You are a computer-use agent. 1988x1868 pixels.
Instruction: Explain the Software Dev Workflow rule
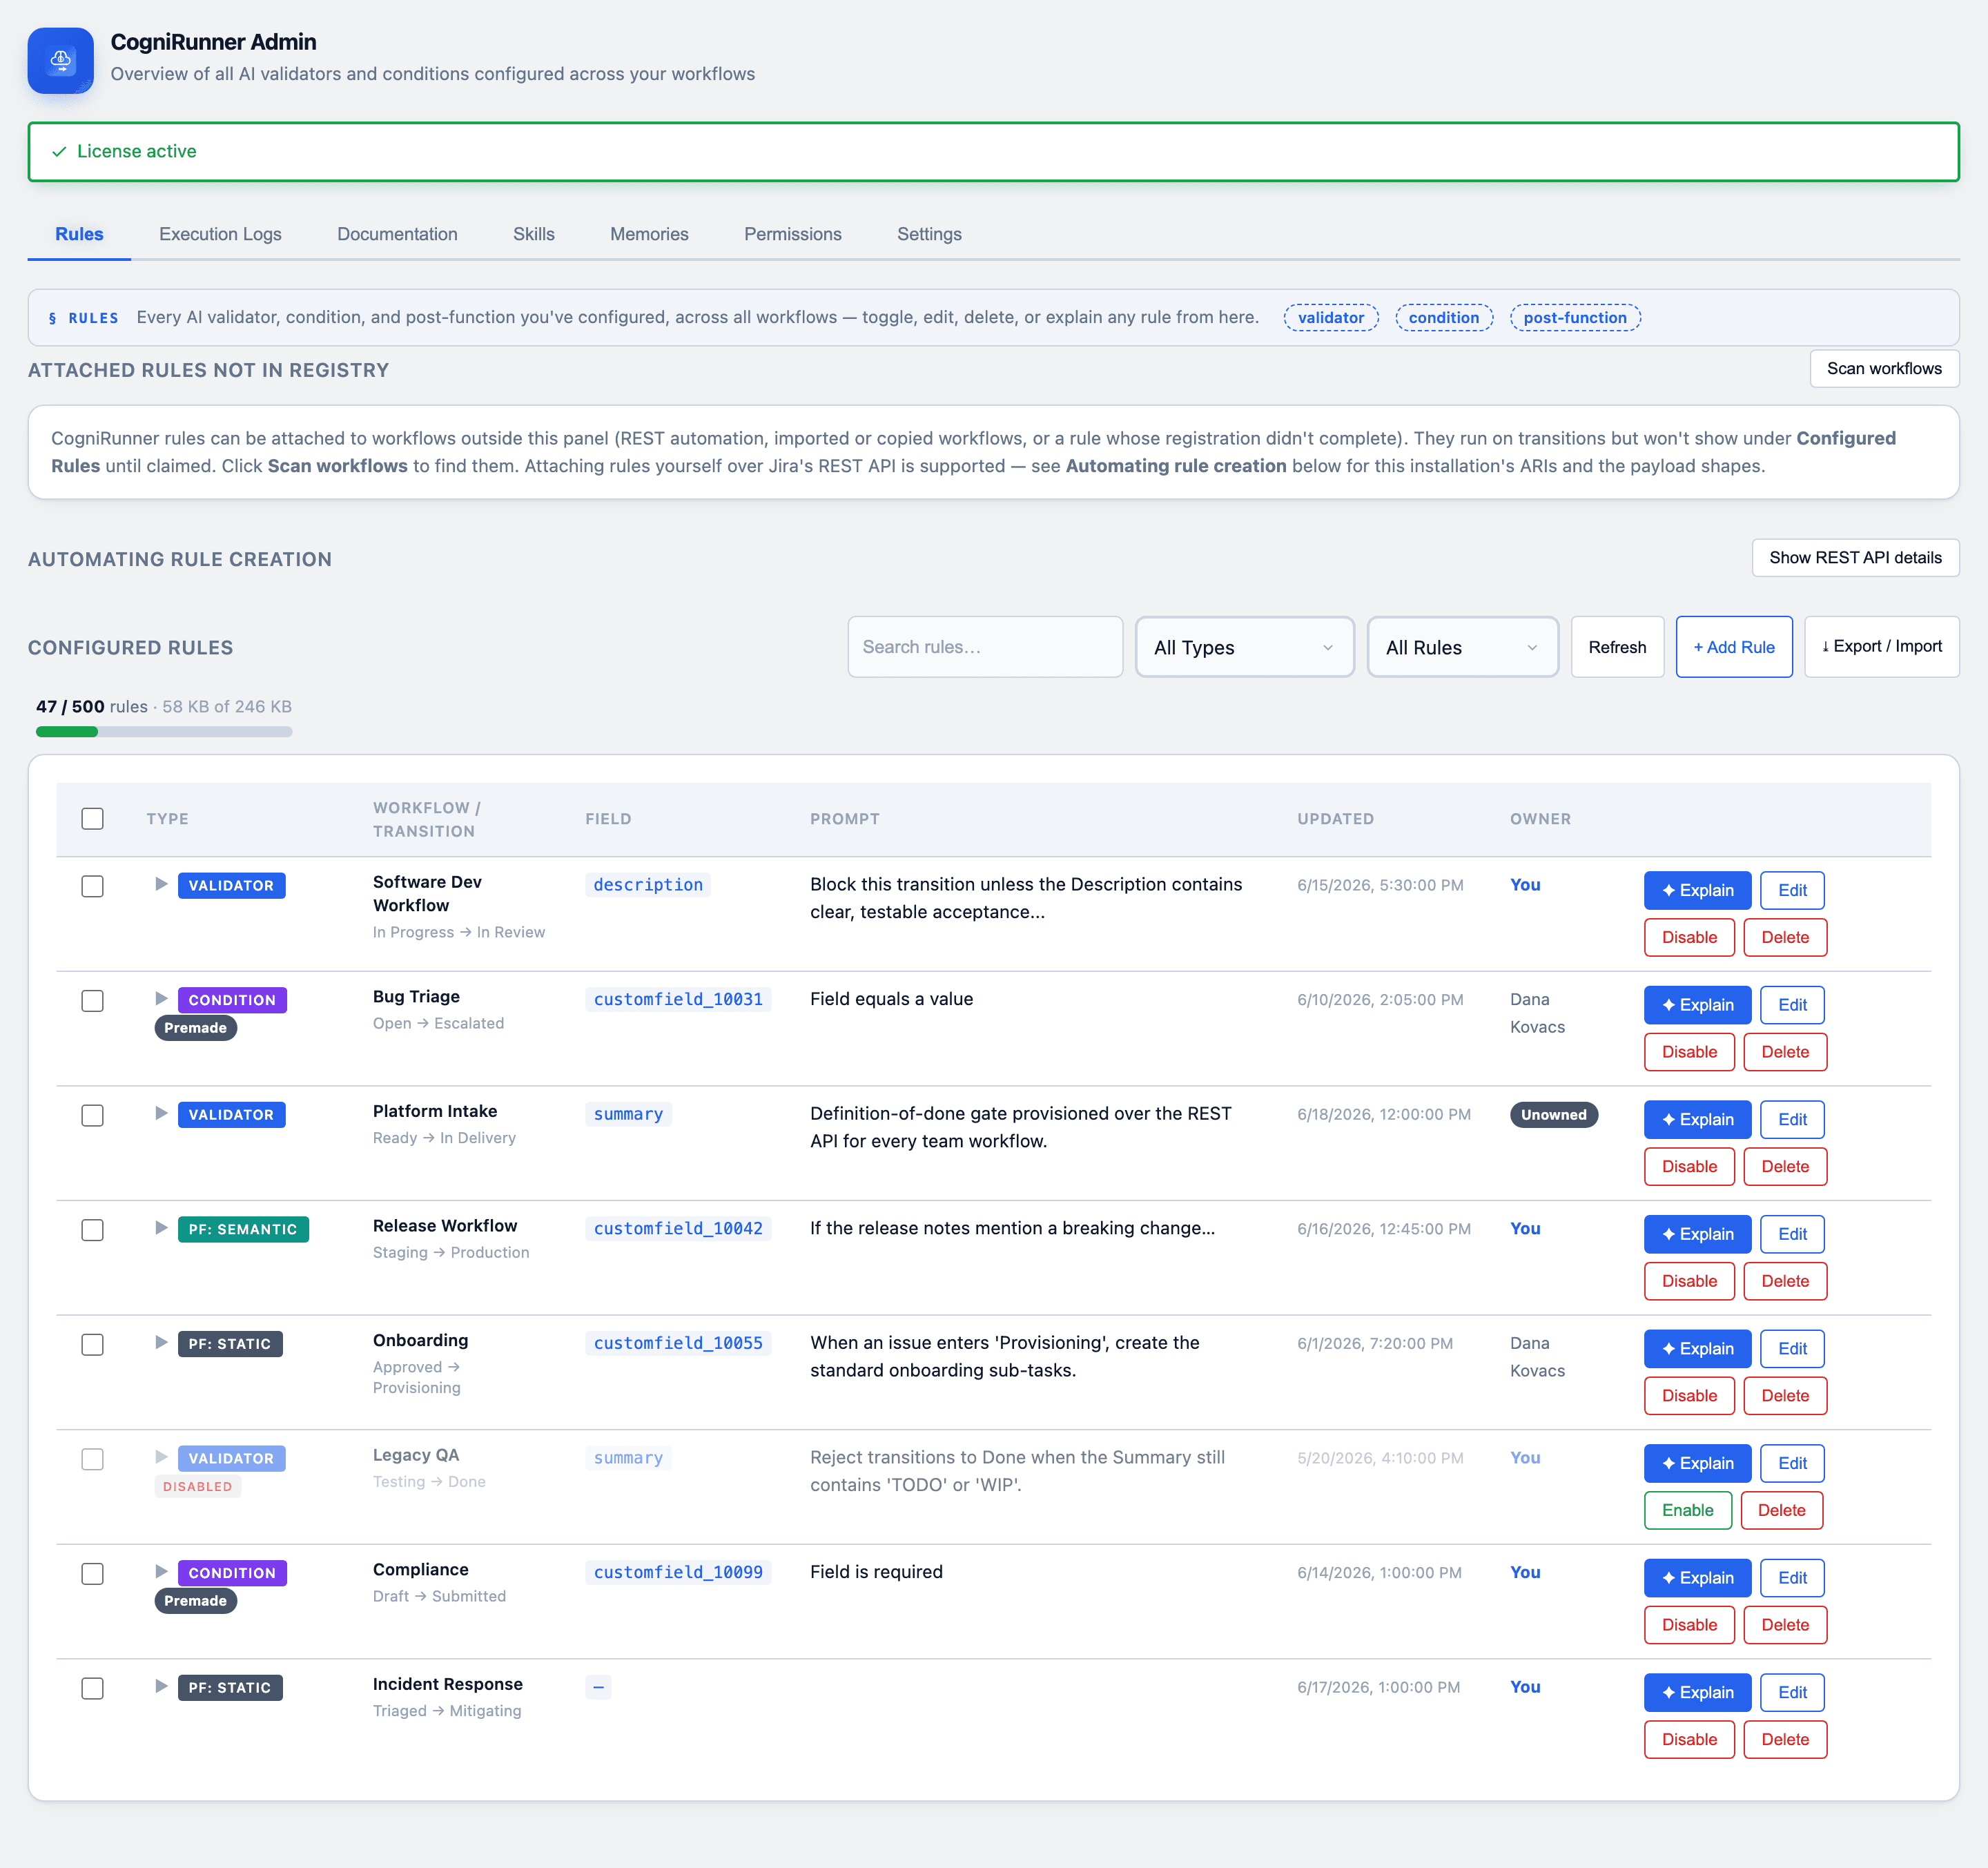click(x=1697, y=890)
